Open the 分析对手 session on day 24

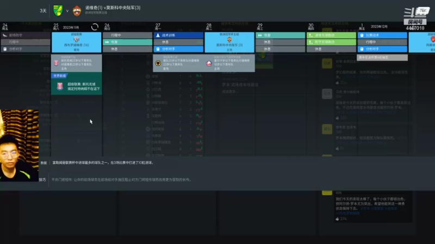(x=26, y=49)
